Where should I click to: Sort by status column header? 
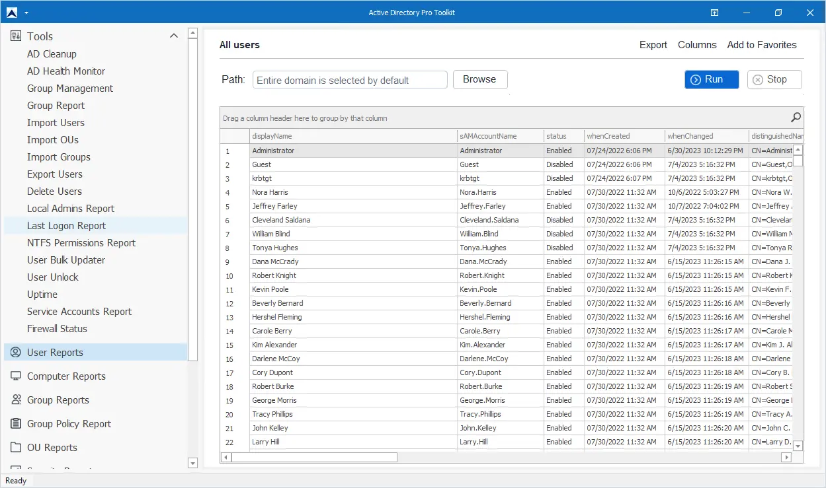pyautogui.click(x=563, y=136)
